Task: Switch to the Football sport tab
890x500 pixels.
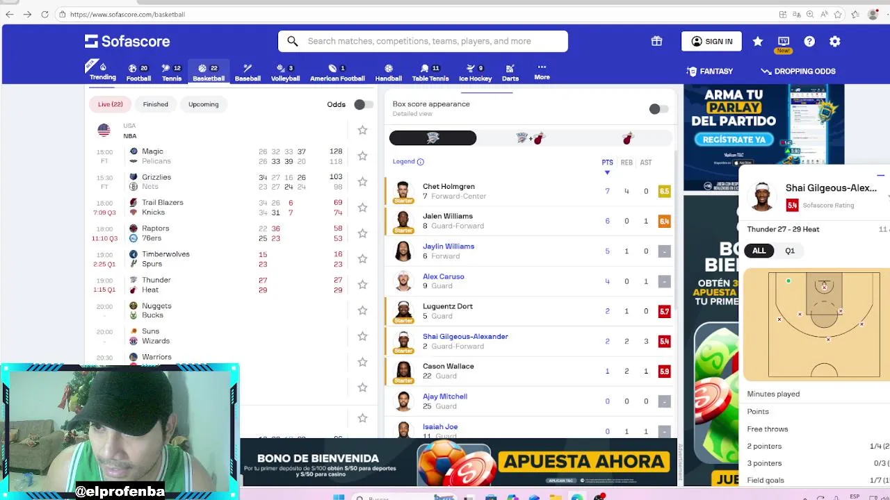Action: click(x=138, y=72)
